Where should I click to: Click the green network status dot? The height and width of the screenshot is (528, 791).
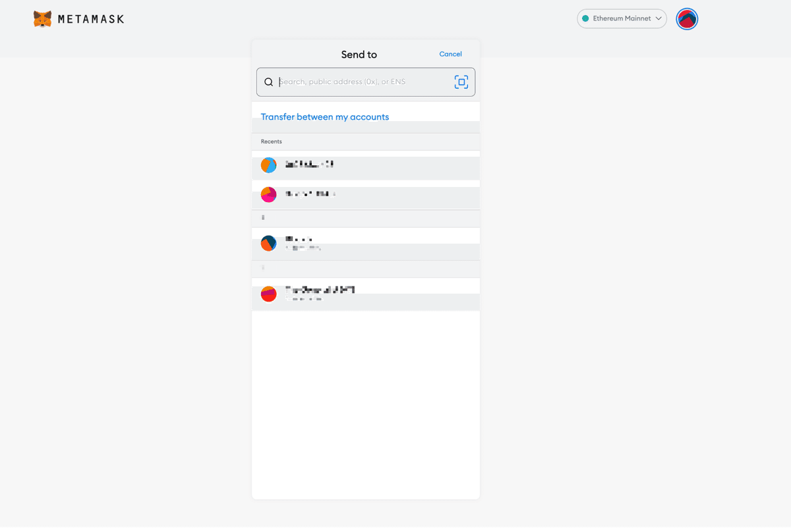tap(585, 19)
